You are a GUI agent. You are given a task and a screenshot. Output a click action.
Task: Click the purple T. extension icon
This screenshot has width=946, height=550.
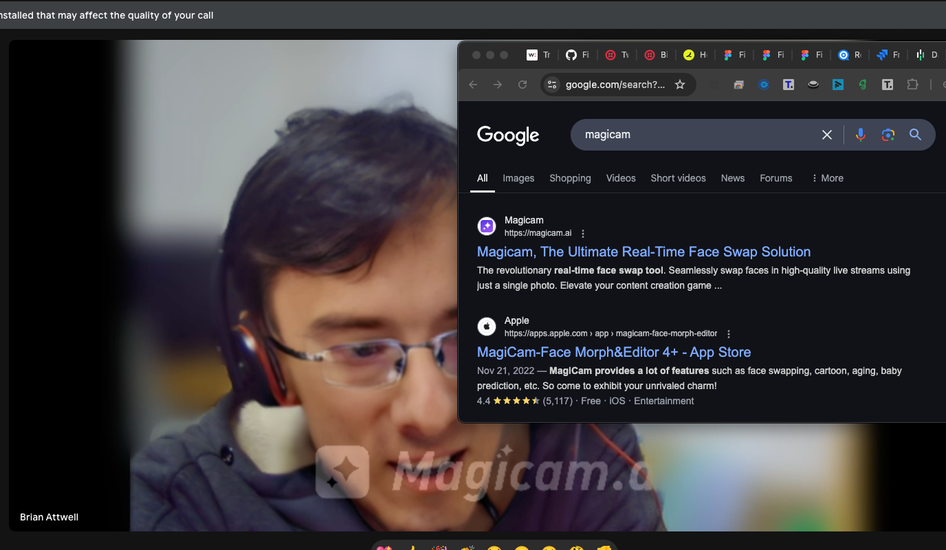(x=789, y=85)
